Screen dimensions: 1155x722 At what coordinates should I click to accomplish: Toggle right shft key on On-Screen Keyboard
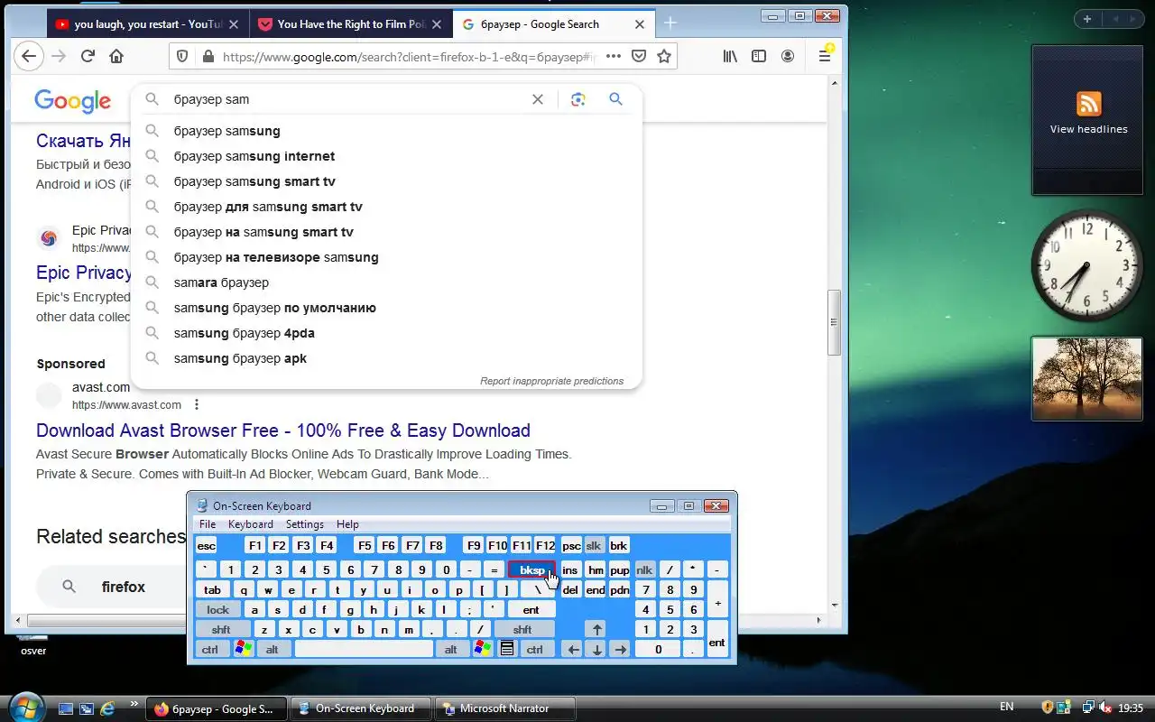click(522, 630)
